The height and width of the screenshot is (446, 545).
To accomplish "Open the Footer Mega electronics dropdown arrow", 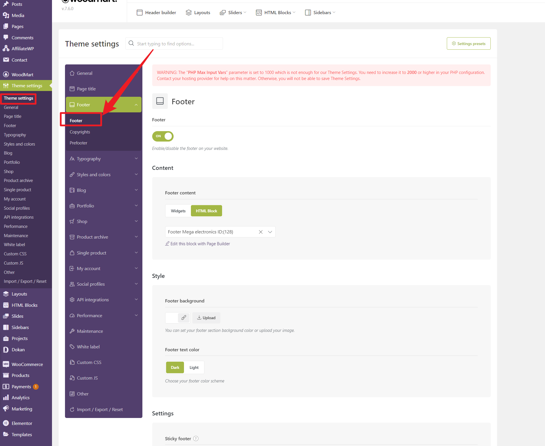I will (270, 232).
